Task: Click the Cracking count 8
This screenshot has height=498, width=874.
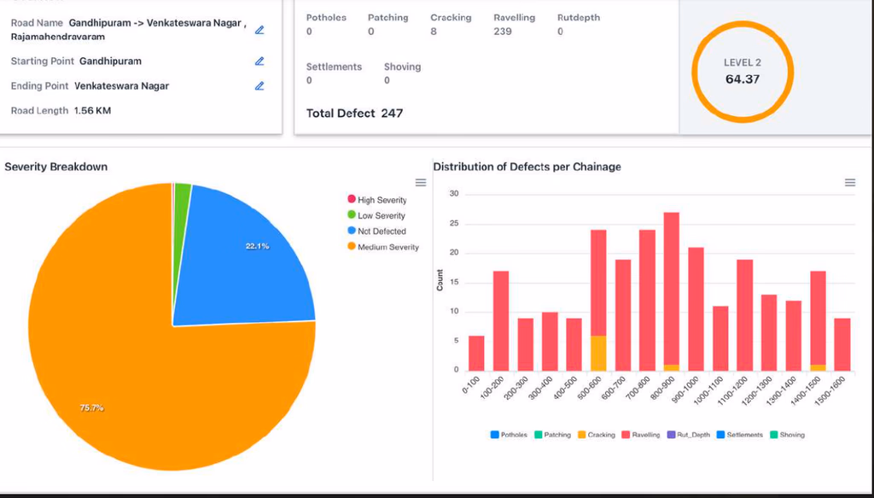Action: click(x=433, y=32)
